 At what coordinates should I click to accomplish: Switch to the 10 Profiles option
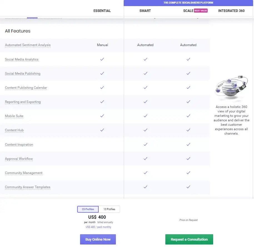coord(109,209)
